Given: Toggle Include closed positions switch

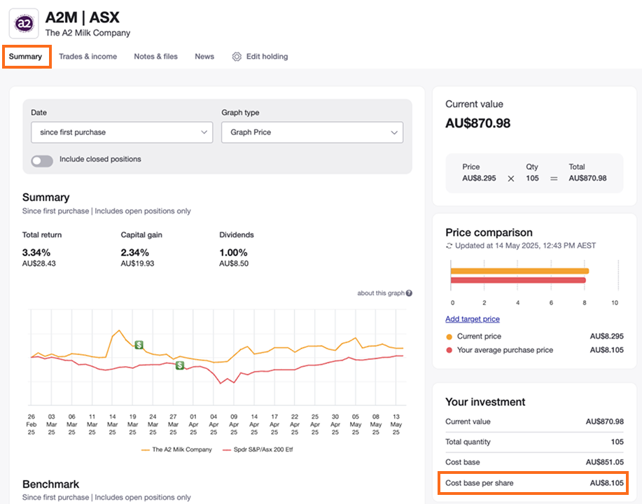Looking at the screenshot, I should pos(42,160).
